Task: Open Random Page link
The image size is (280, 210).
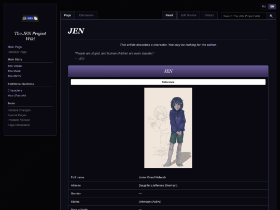Action: pos(17,52)
